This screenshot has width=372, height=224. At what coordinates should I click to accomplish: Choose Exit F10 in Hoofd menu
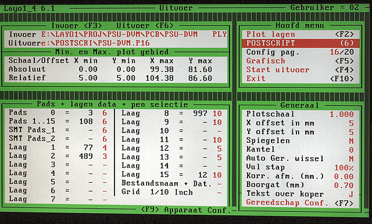tap(300, 78)
